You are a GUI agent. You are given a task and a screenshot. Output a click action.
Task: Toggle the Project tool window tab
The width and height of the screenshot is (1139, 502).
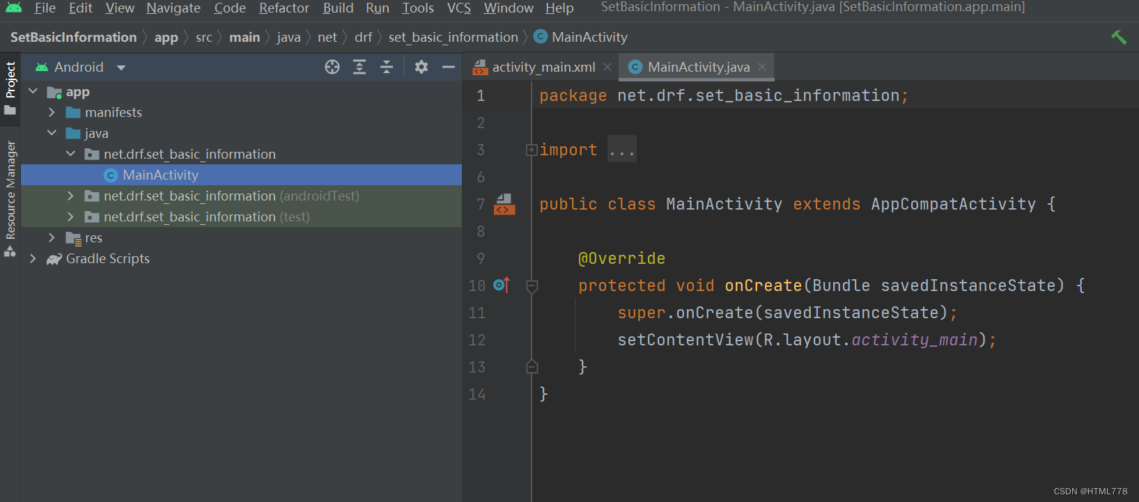pos(10,88)
